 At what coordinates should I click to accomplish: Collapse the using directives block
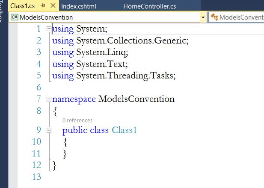pyautogui.click(x=49, y=29)
